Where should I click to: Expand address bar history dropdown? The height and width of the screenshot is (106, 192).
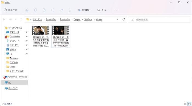(x=117, y=19)
